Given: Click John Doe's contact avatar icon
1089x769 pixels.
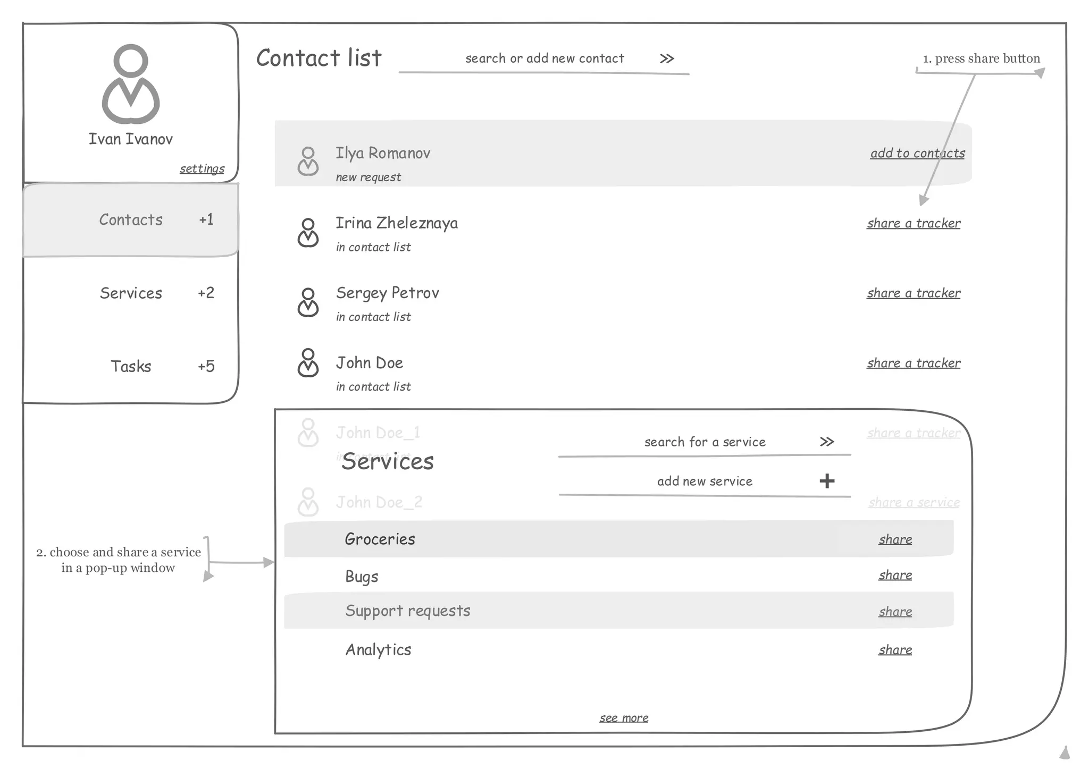Looking at the screenshot, I should click(x=308, y=362).
